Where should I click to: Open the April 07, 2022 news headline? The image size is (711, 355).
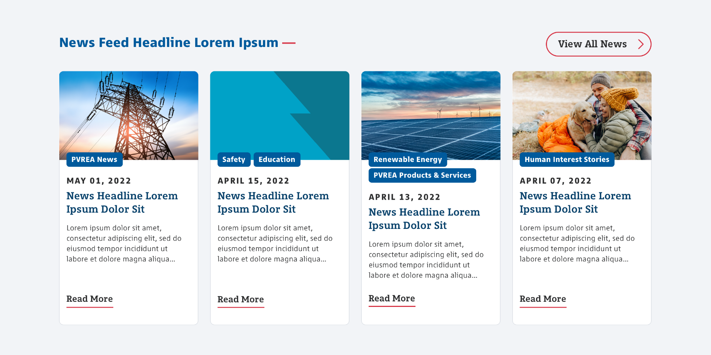pos(575,202)
